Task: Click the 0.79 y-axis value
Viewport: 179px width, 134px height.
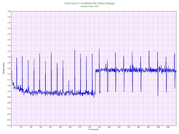Action: click(x=9, y=126)
